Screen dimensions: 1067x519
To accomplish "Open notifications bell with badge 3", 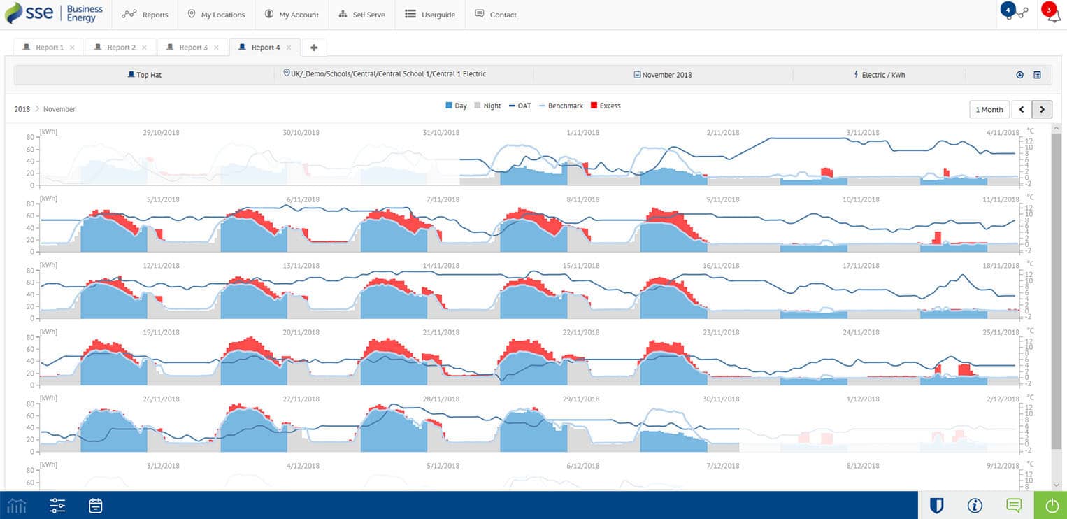I will click(x=1052, y=13).
